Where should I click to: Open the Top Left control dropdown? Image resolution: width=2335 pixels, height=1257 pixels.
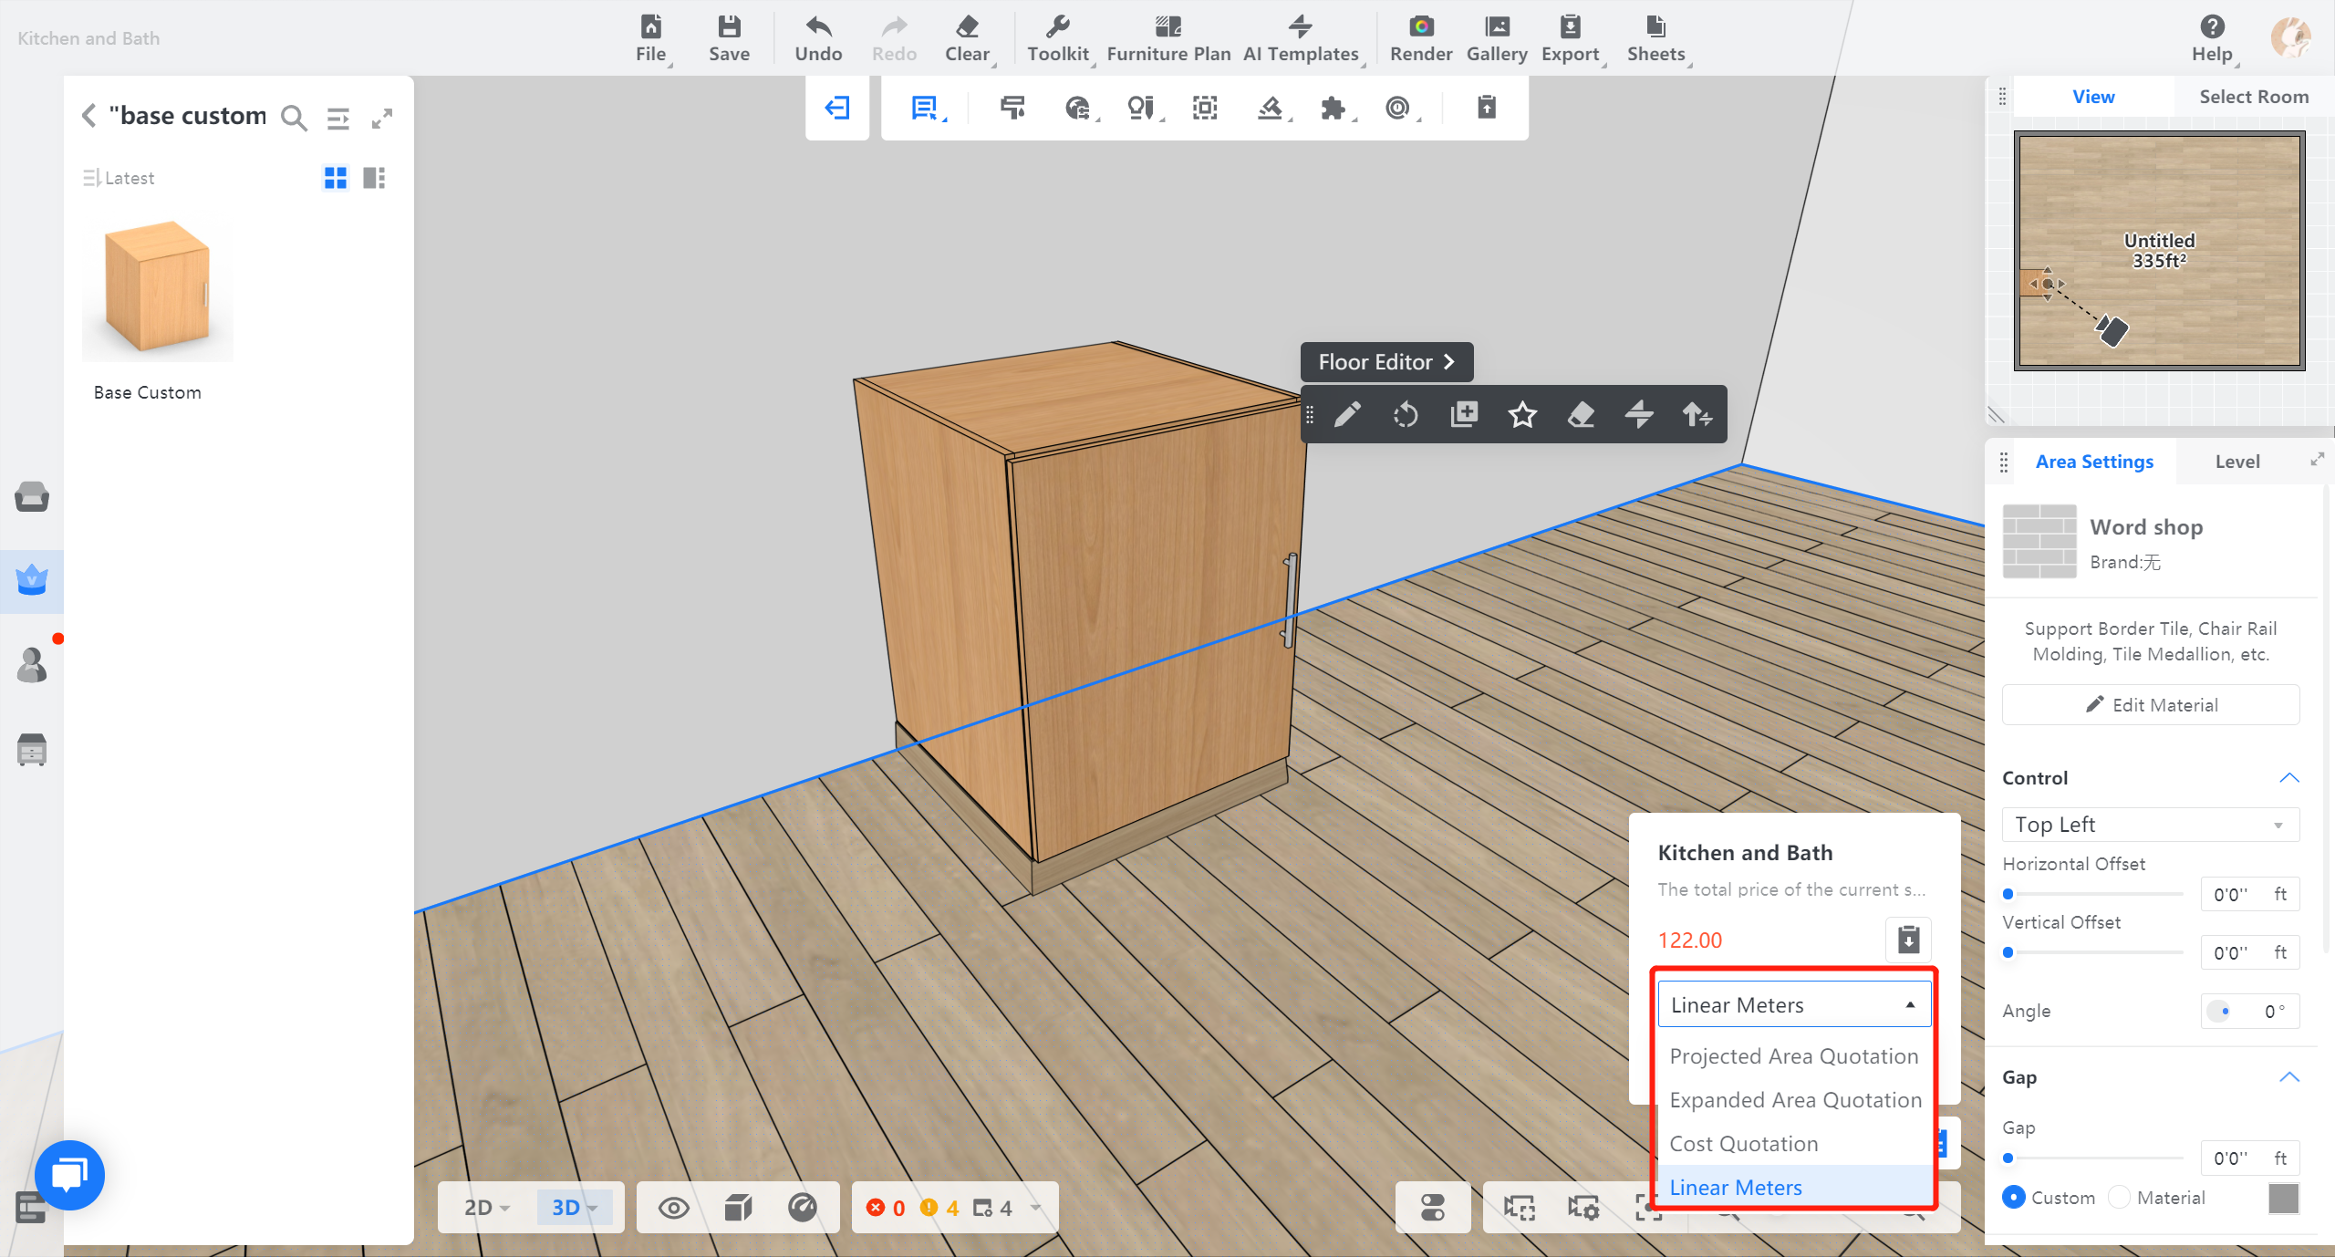click(2150, 825)
